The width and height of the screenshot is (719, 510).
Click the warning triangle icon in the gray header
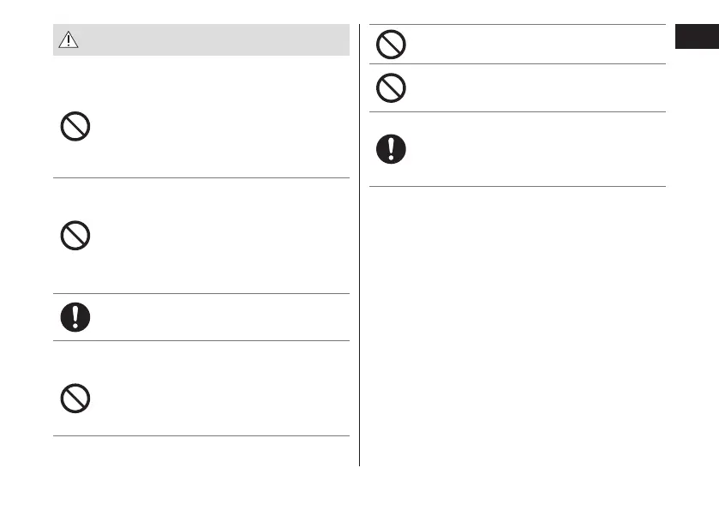click(68, 39)
